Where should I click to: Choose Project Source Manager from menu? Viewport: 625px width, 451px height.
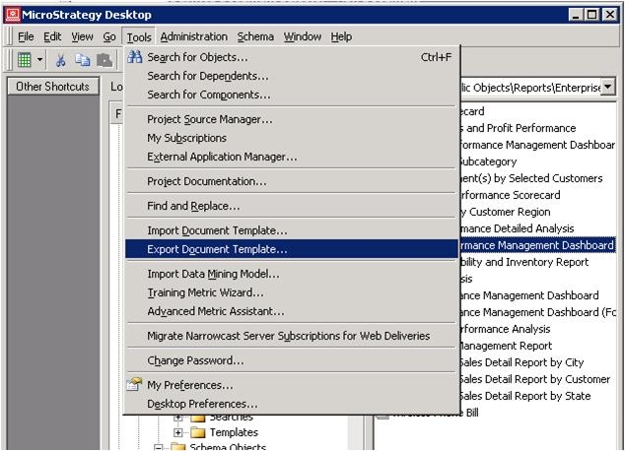(209, 119)
